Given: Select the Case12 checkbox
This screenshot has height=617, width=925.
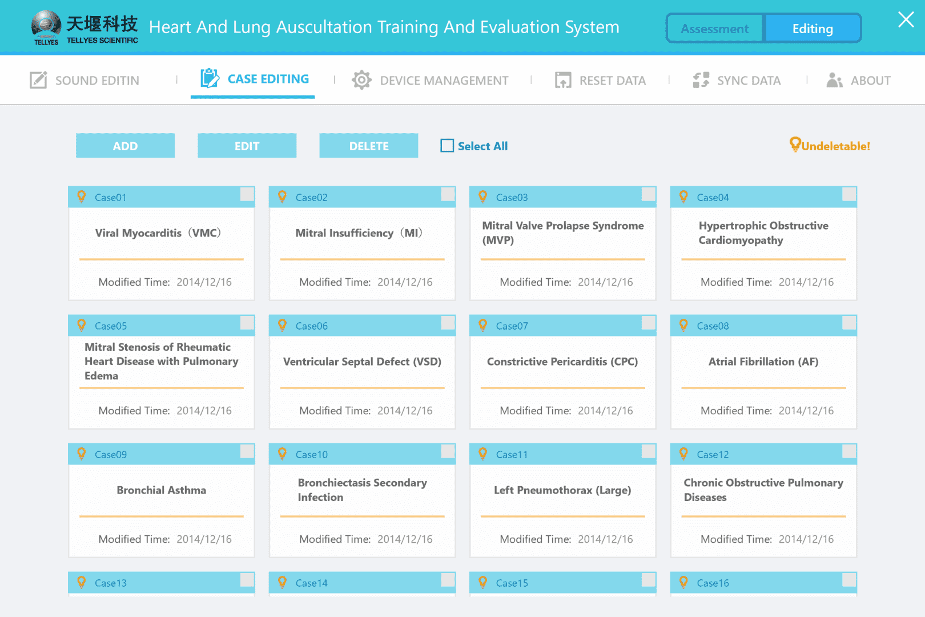Looking at the screenshot, I should pos(849,451).
